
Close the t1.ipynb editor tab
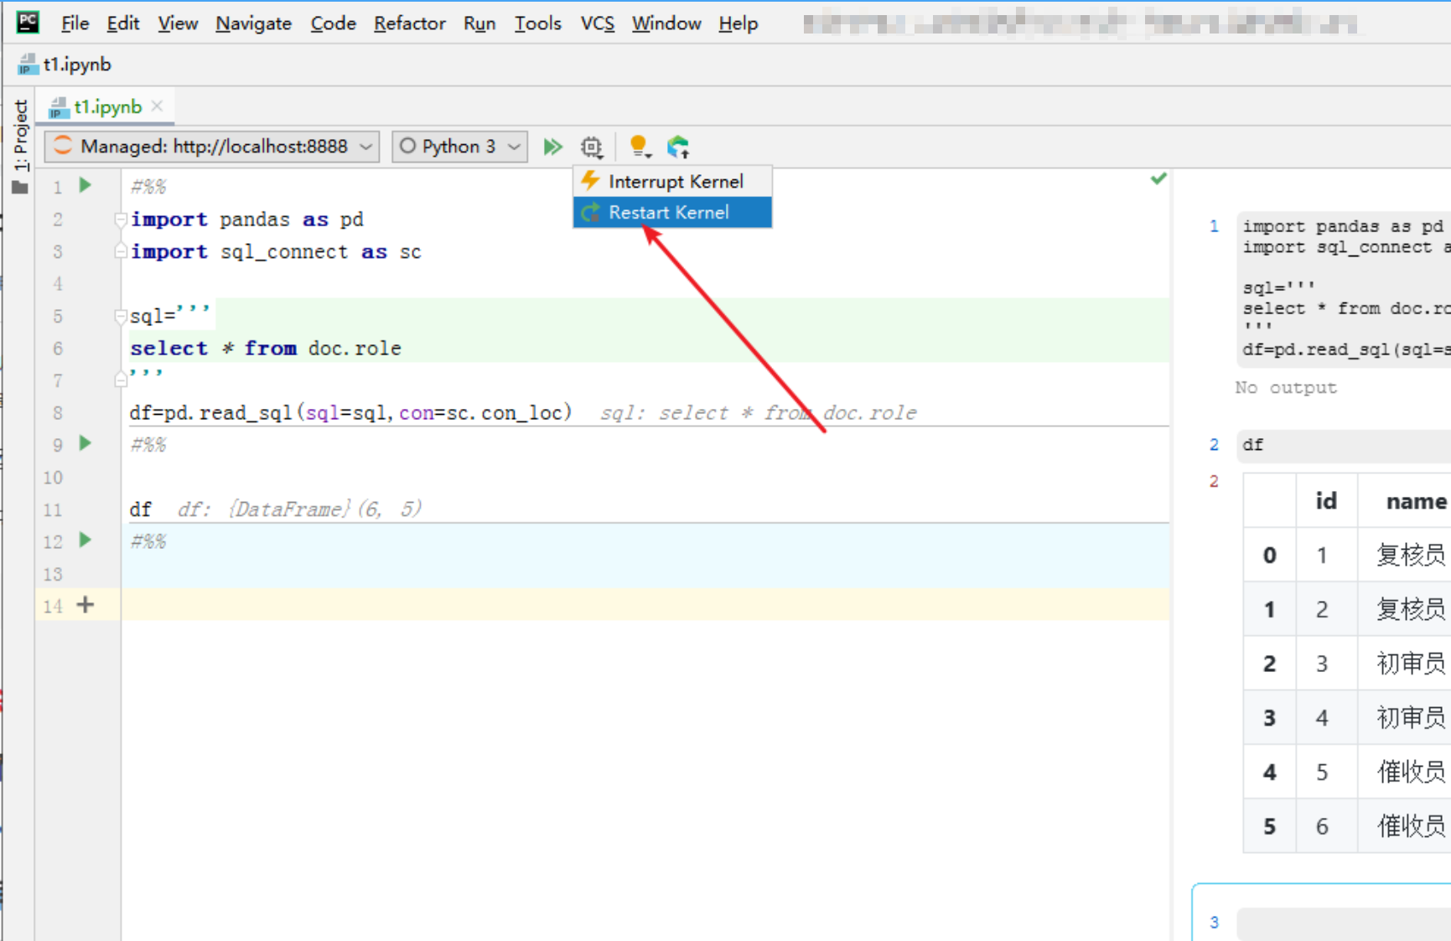pos(158,106)
